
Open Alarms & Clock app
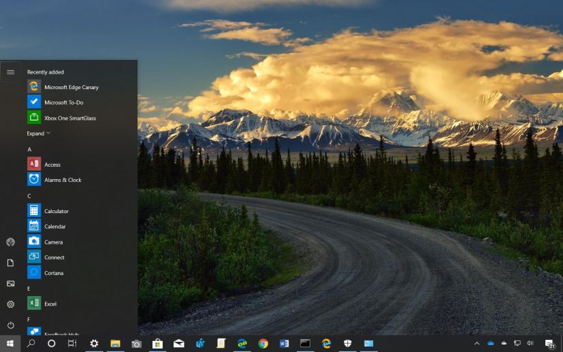tap(82, 180)
